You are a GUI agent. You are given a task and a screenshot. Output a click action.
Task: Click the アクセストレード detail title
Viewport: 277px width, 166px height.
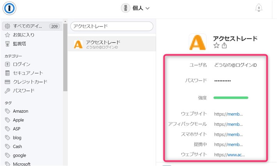[x=235, y=38]
